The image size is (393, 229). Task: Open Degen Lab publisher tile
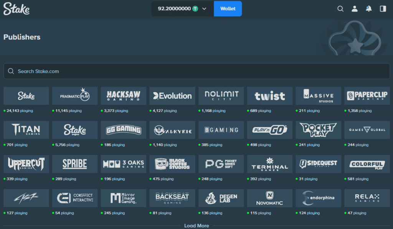pyautogui.click(x=221, y=198)
